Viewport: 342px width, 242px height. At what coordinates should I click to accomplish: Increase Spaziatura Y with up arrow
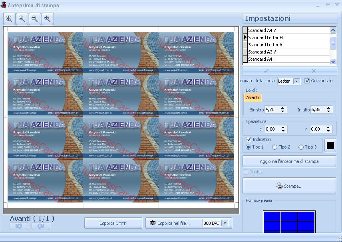[328, 127]
